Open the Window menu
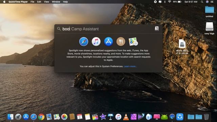The width and height of the screenshot is (217, 122). [56, 2]
